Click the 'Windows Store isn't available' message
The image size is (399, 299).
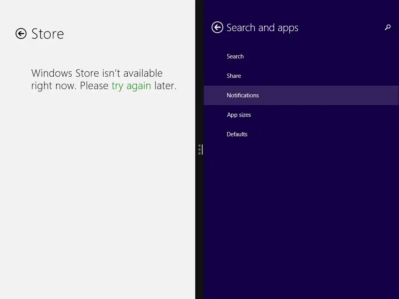click(104, 79)
